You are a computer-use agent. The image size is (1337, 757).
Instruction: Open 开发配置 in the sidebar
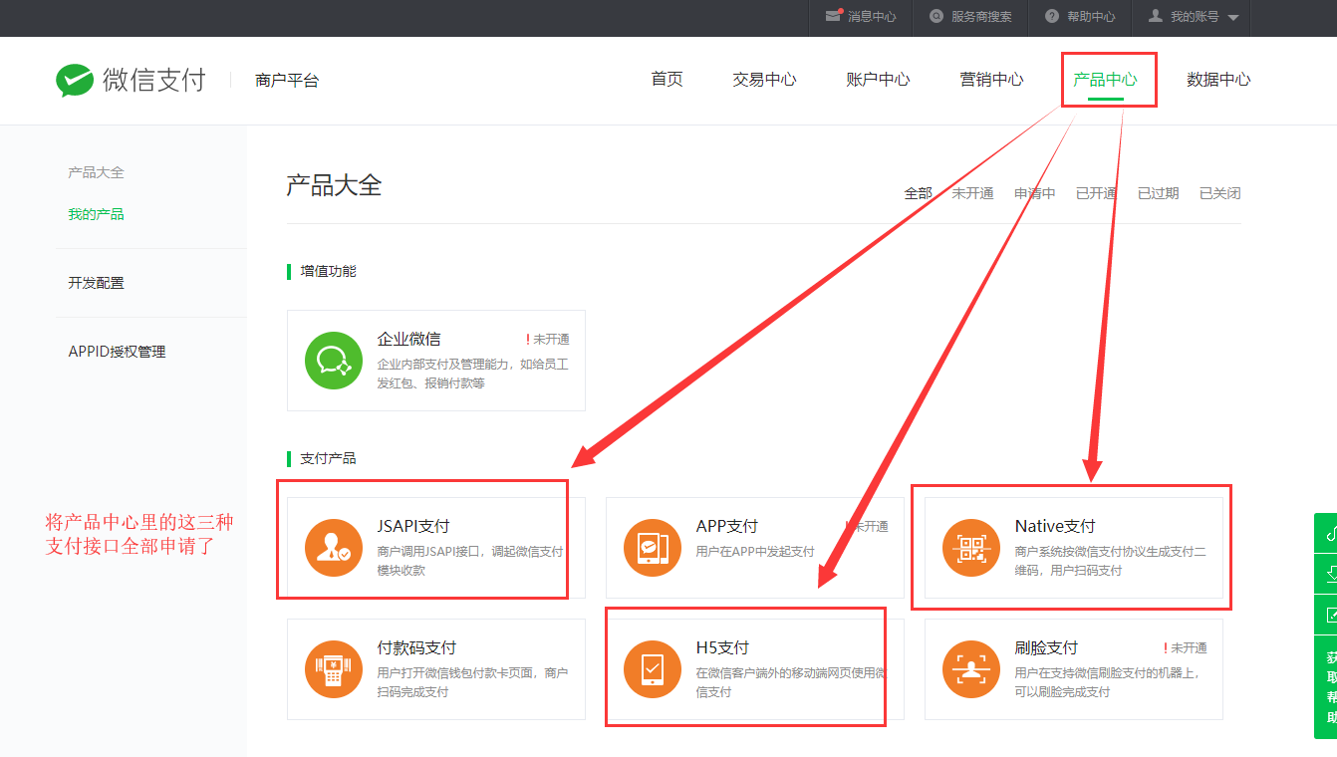tap(96, 283)
